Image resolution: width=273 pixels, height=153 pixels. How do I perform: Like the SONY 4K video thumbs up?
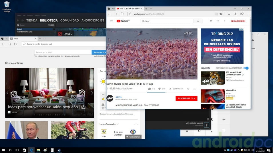pos(150,89)
